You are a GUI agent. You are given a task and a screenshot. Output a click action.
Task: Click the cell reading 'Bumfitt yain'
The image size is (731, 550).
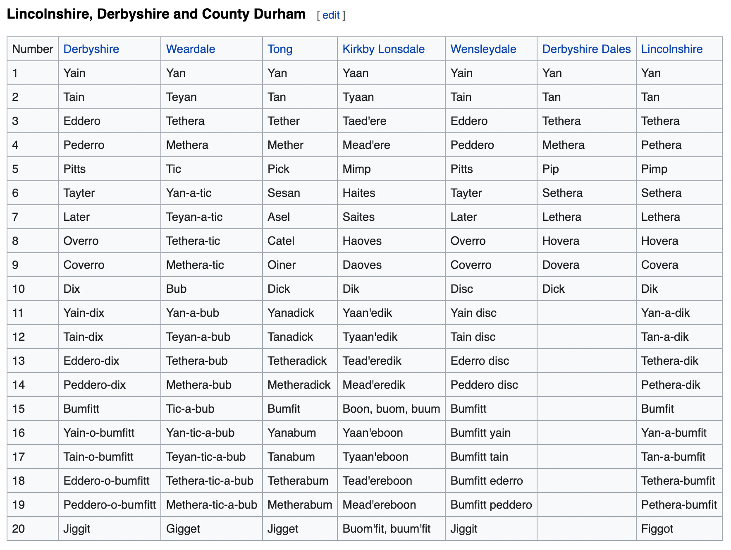(x=491, y=433)
